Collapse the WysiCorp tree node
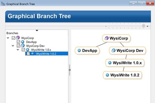The width and height of the screenshot is (155, 103). (x=8, y=38)
